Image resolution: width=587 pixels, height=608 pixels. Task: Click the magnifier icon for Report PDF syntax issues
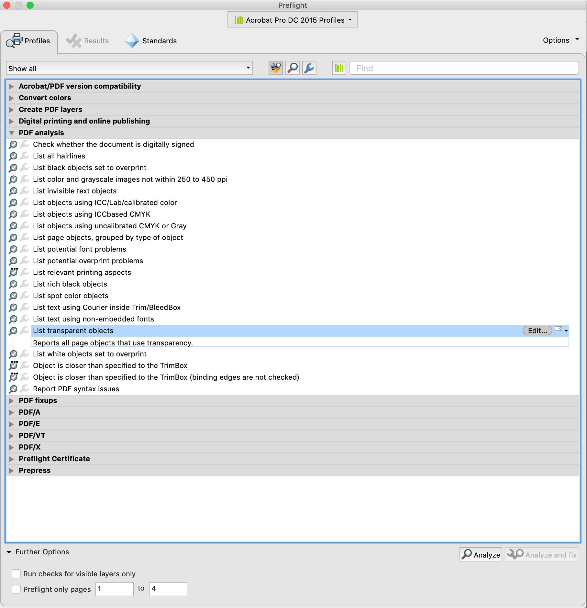[x=13, y=389]
